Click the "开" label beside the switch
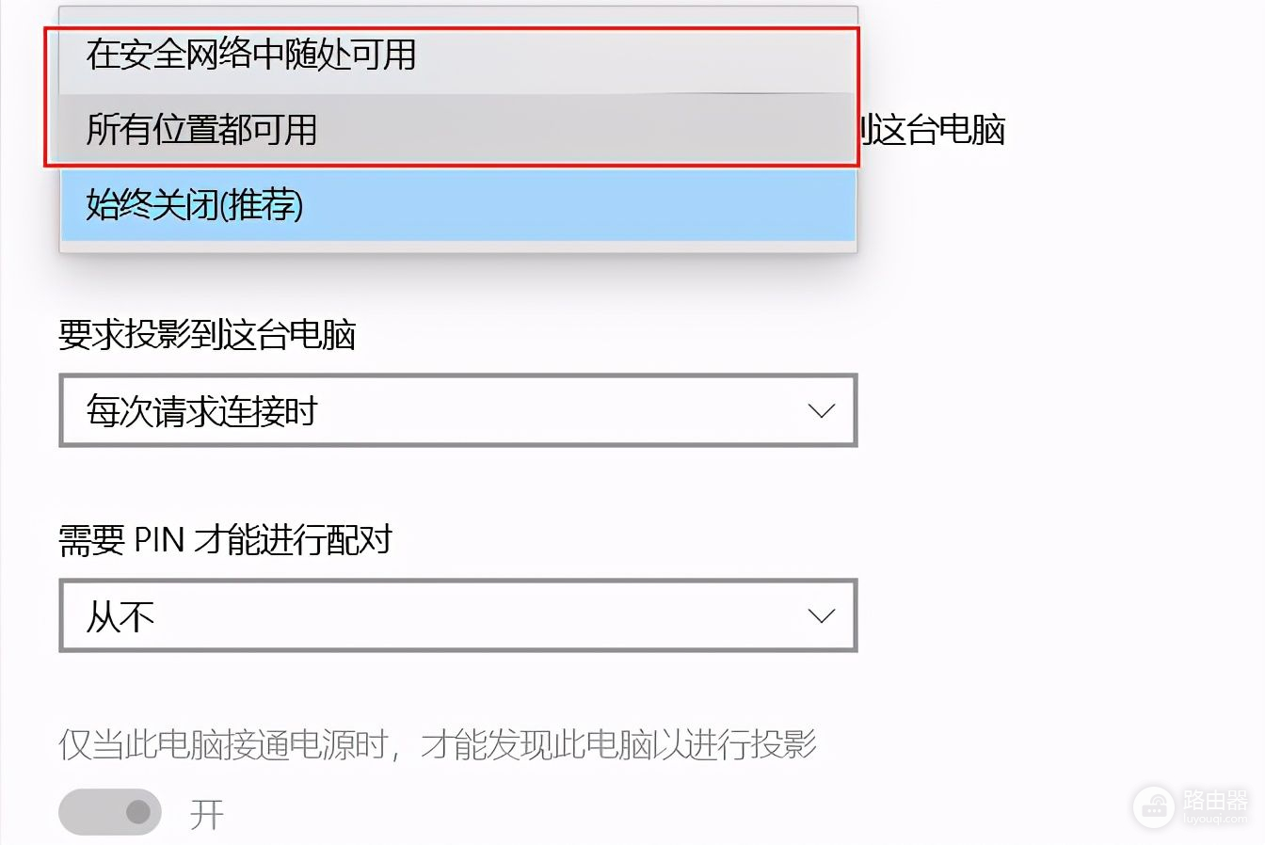 207,814
